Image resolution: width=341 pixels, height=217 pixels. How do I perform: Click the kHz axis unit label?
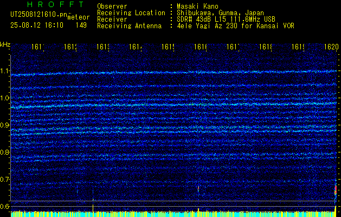tap(5, 45)
